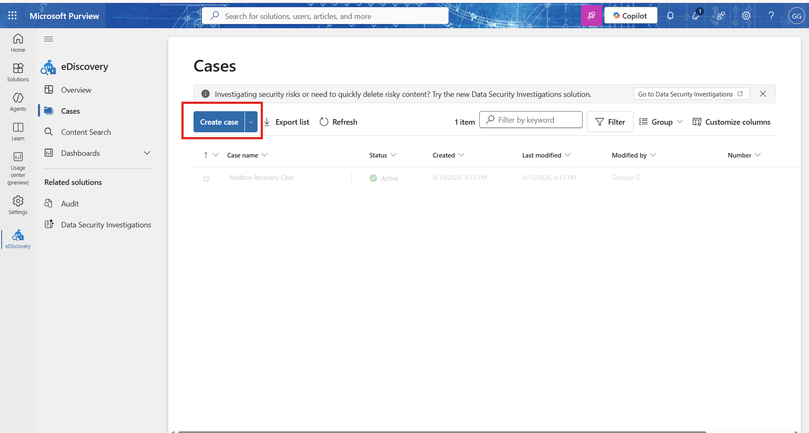Open the notifications bell
This screenshot has width=809, height=433.
pos(670,16)
